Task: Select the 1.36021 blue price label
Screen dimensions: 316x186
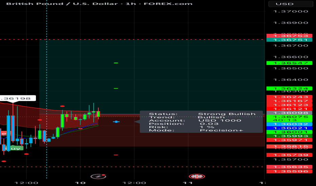Action: [x=290, y=128]
